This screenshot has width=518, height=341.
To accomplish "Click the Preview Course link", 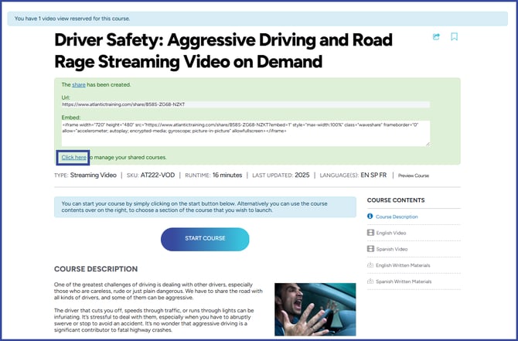I will (x=413, y=176).
